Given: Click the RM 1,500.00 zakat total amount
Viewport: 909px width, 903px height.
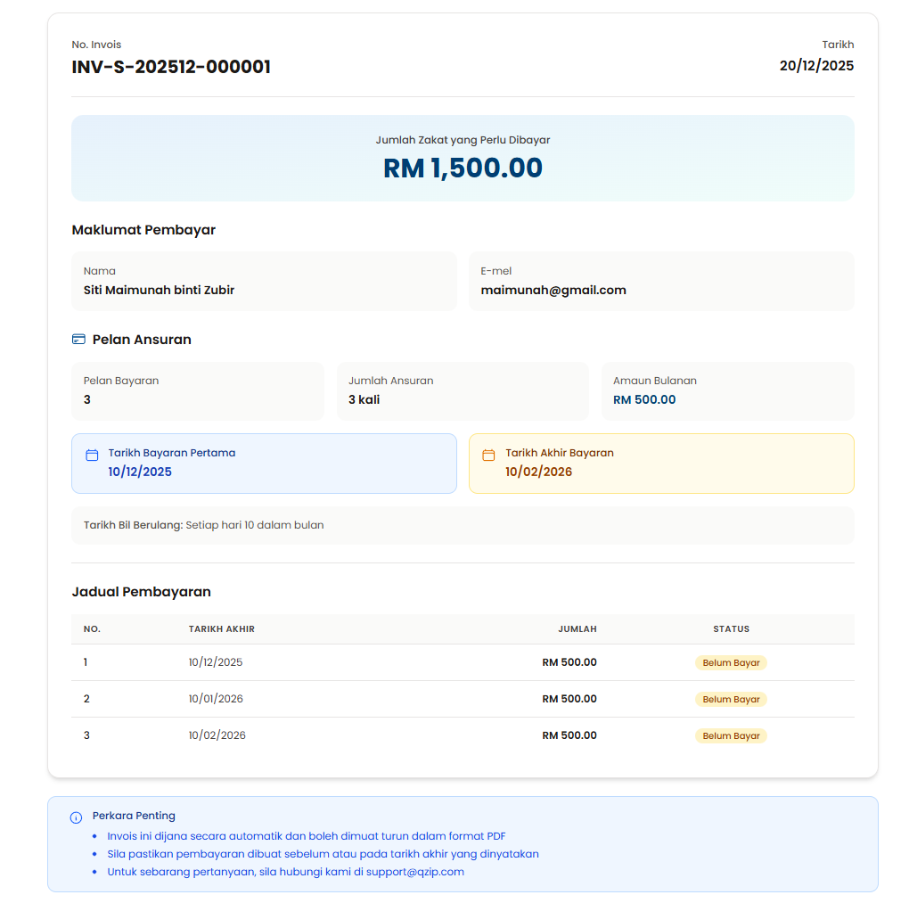Looking at the screenshot, I should coord(463,168).
